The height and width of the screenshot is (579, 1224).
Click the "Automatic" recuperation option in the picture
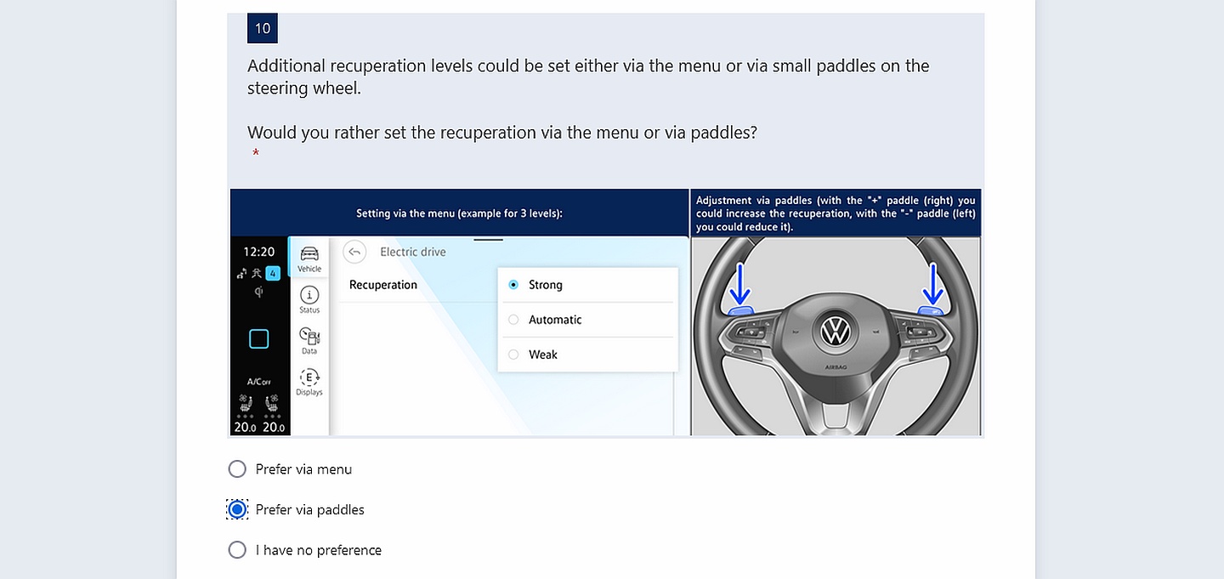pyautogui.click(x=587, y=320)
